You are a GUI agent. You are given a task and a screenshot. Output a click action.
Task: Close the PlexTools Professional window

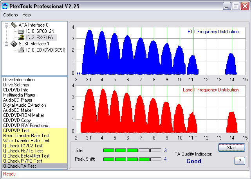[245, 6]
